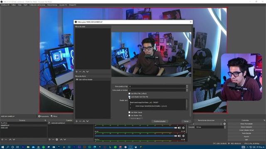Open the scene transition properties gear

click(x=224, y=124)
